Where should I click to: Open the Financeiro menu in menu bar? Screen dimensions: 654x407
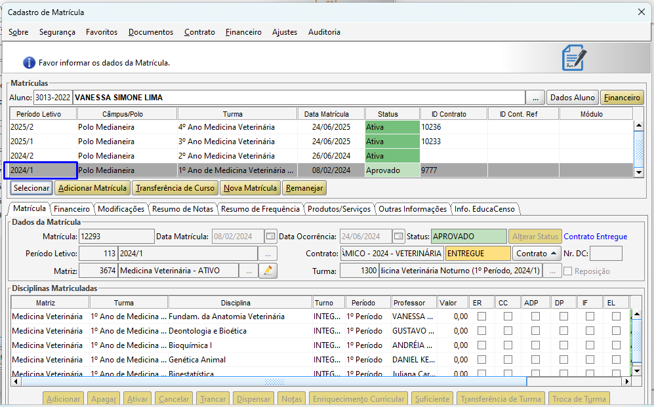tap(243, 32)
